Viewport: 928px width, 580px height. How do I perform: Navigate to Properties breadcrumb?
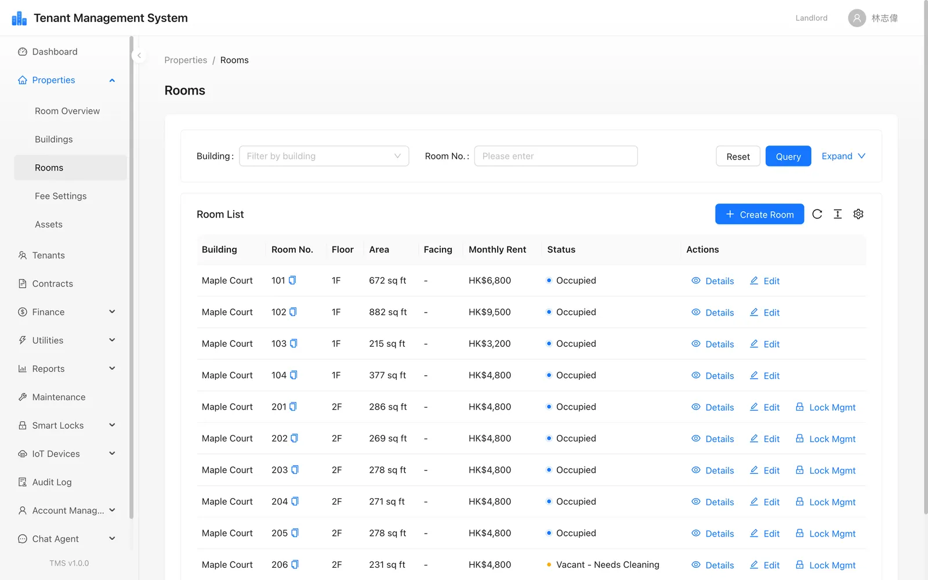point(186,60)
